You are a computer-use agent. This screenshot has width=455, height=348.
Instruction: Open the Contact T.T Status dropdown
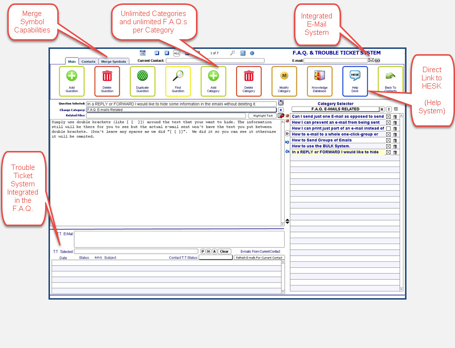215,257
